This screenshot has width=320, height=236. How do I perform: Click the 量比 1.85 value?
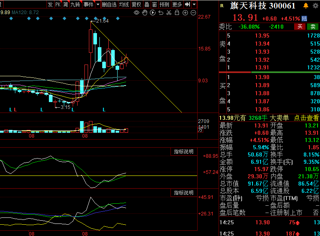click(314, 147)
